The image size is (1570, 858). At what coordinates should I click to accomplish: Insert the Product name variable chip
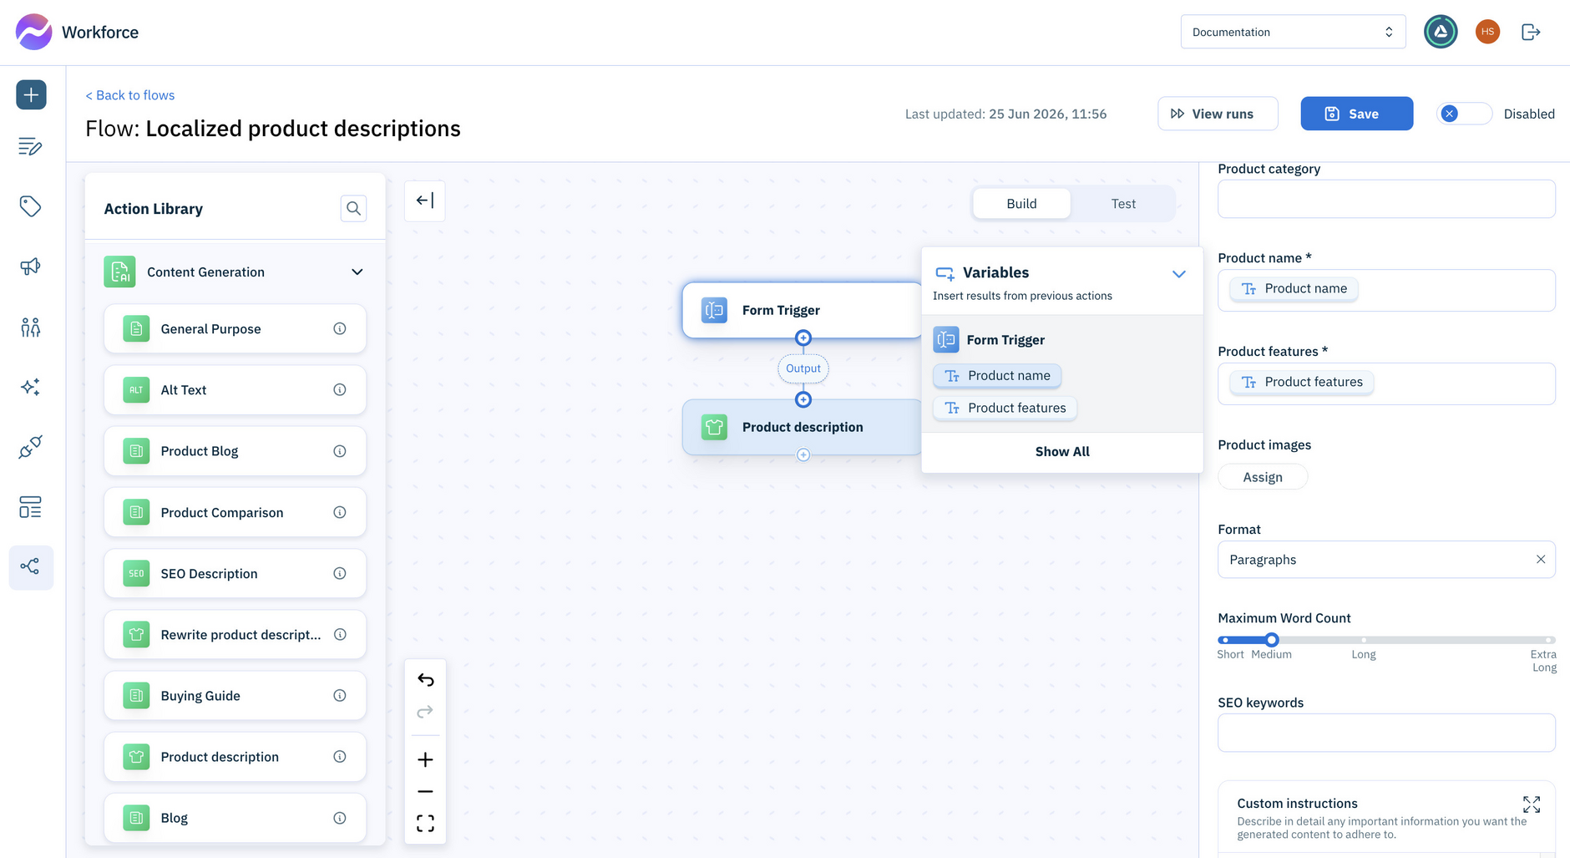[x=997, y=376]
